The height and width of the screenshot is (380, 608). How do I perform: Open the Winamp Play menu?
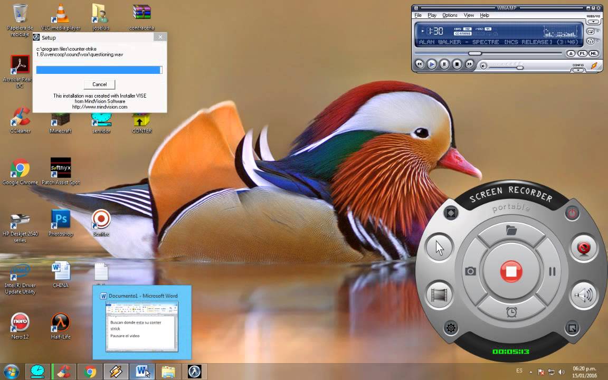[432, 15]
